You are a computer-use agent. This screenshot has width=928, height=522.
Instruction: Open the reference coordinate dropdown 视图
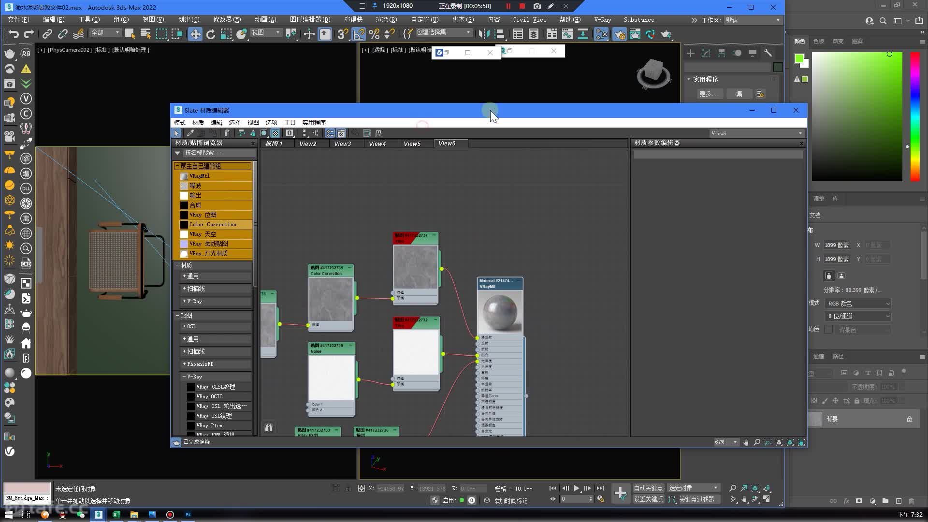pos(266,32)
